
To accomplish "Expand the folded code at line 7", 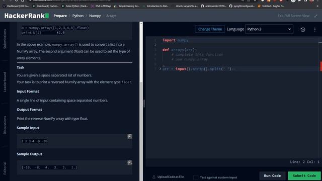I will tap(160, 69).
